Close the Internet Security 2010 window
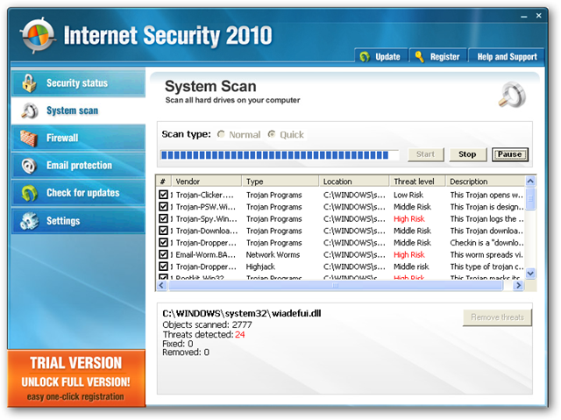Viewport: 561px width, 420px height. click(538, 16)
